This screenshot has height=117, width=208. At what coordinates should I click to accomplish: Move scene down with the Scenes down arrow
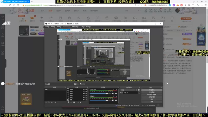coord(55,102)
